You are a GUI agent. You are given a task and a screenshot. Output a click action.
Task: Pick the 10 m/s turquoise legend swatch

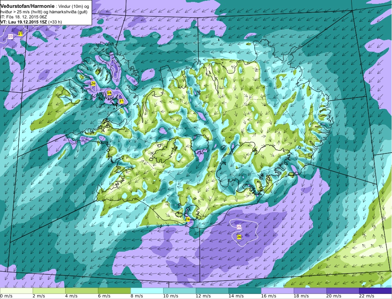click(x=180, y=291)
